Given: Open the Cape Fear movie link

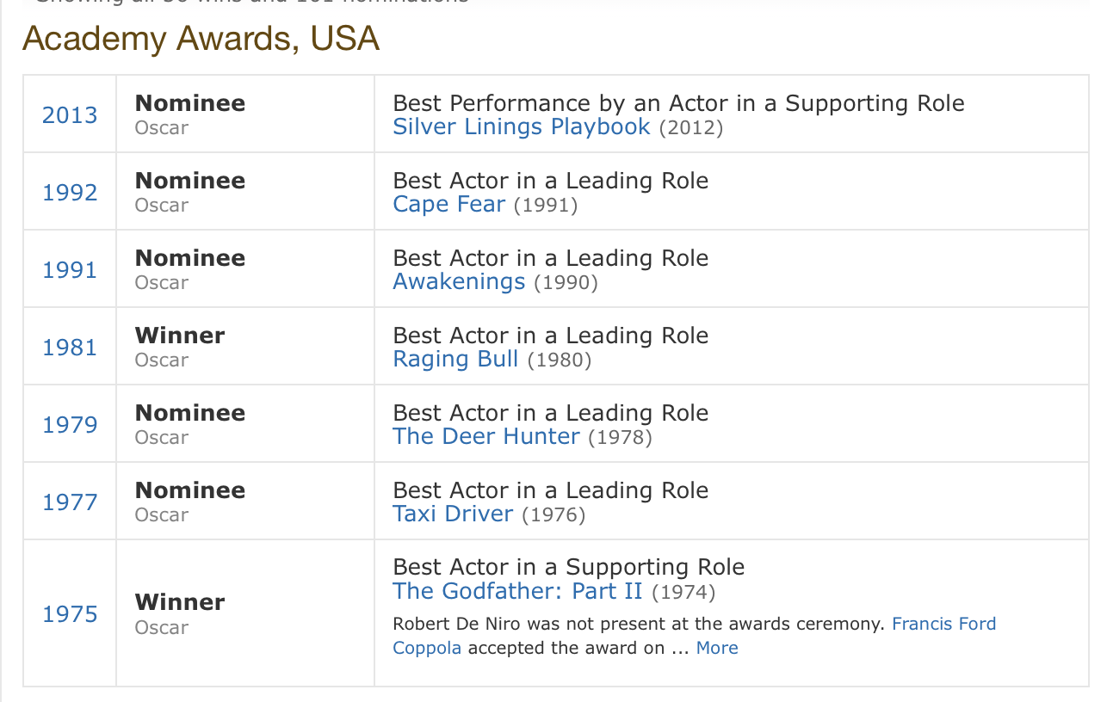Looking at the screenshot, I should (448, 205).
